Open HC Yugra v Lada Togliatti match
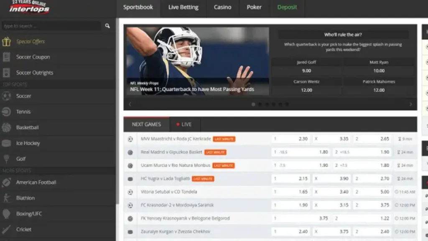Viewport: 428px width, 241px height. coord(165,178)
